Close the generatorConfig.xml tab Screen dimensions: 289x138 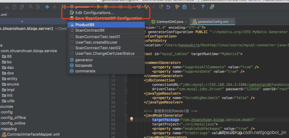pos(232,22)
